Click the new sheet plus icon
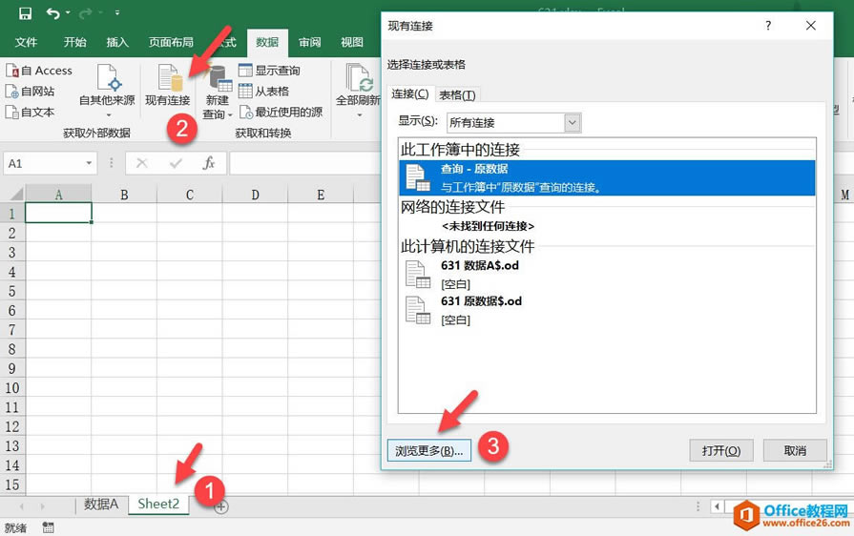 pyautogui.click(x=221, y=507)
